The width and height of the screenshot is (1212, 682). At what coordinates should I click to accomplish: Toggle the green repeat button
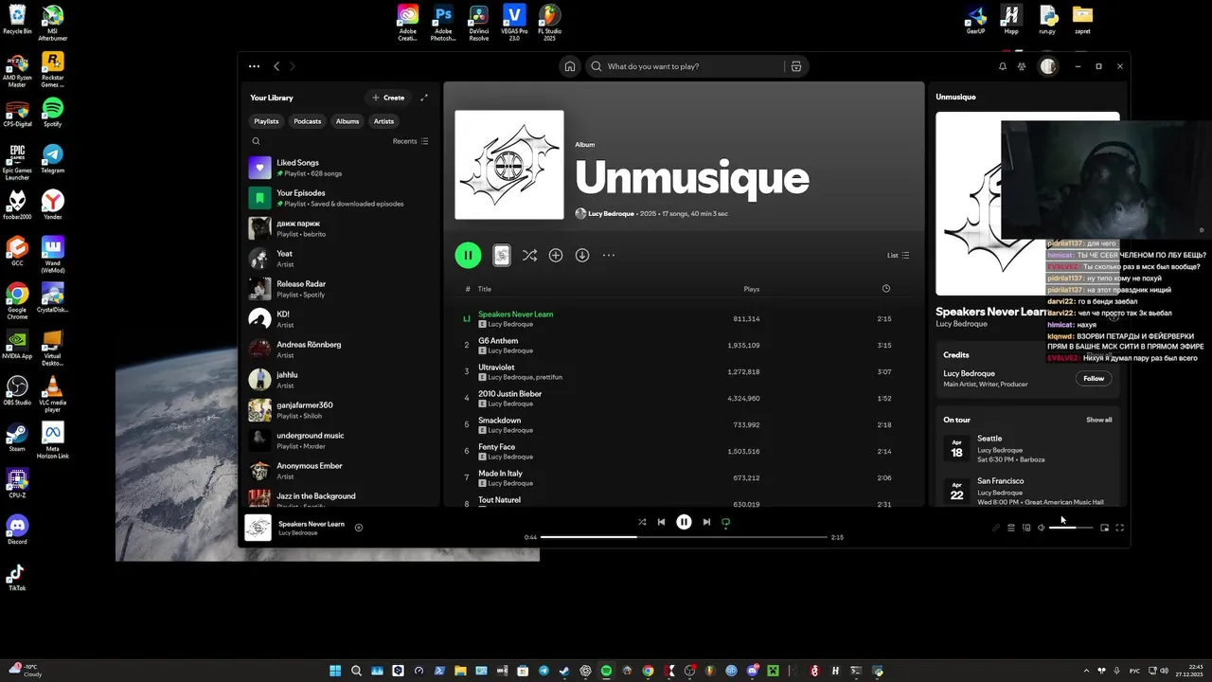726,522
